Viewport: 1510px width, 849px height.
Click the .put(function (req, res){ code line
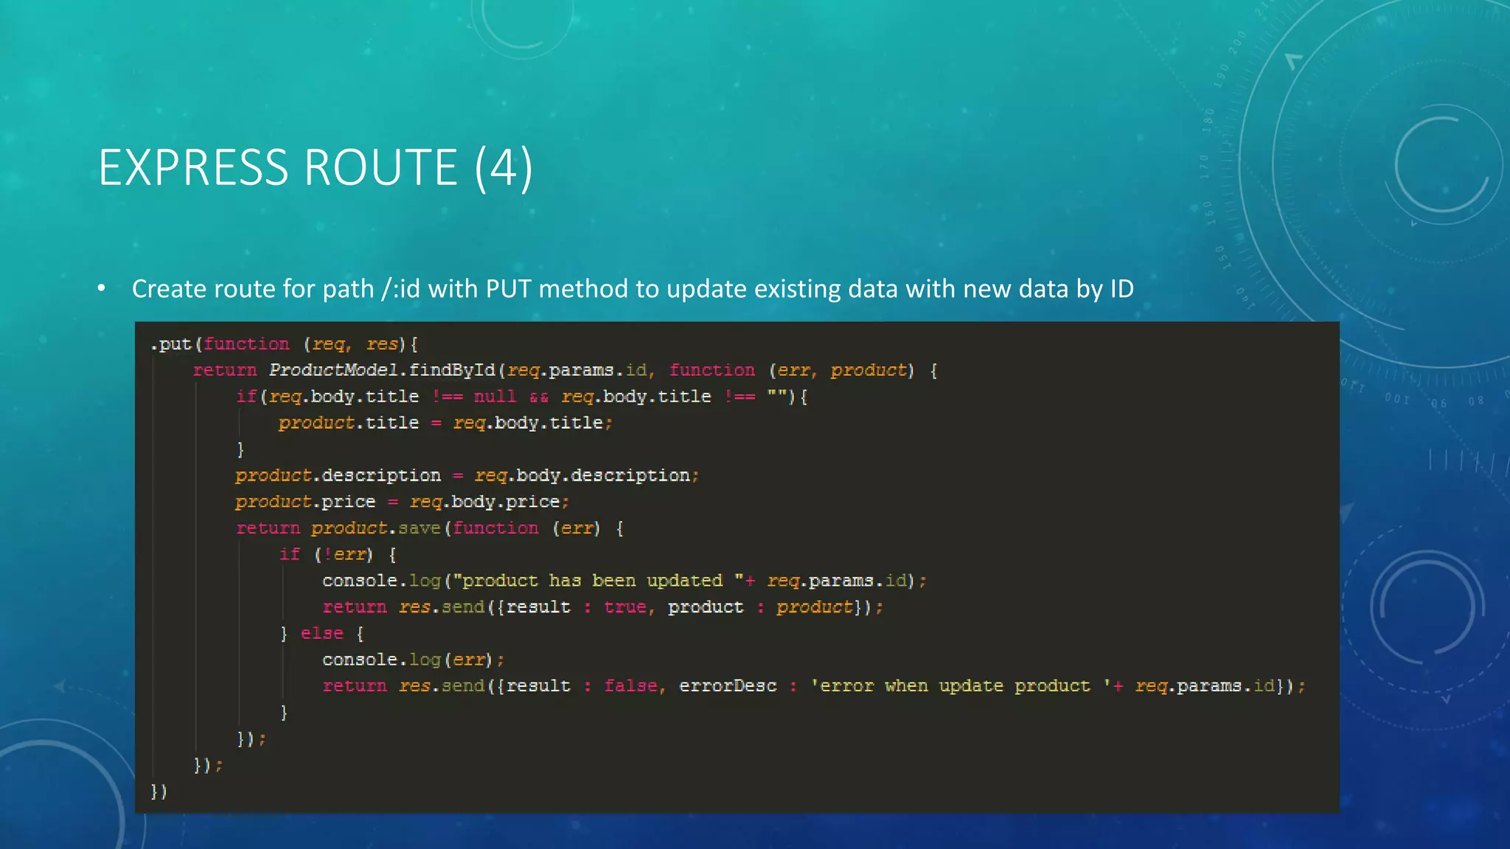[x=284, y=344]
